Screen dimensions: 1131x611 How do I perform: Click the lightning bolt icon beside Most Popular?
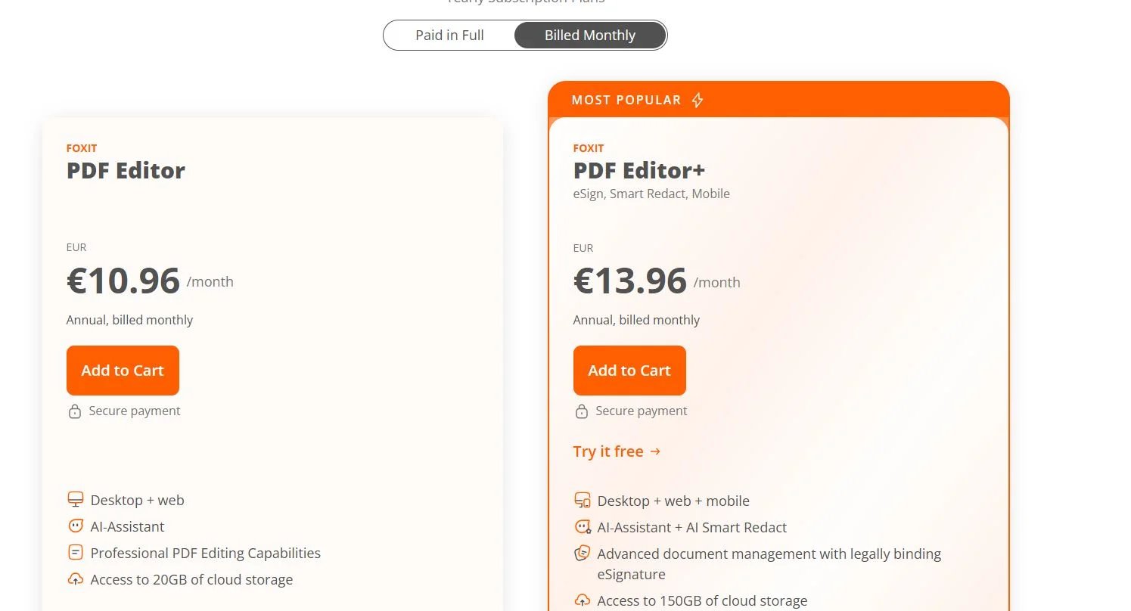coord(698,100)
